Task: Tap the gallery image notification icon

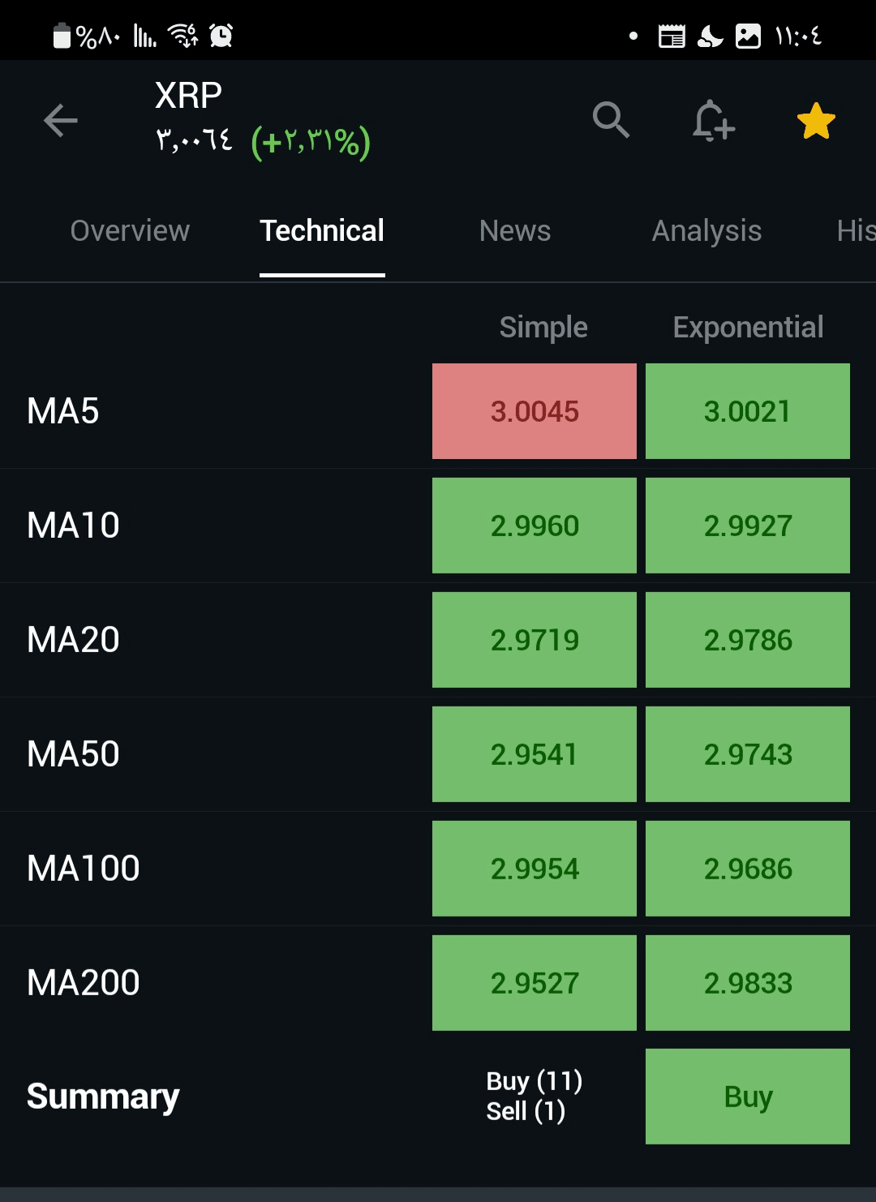Action: click(748, 36)
